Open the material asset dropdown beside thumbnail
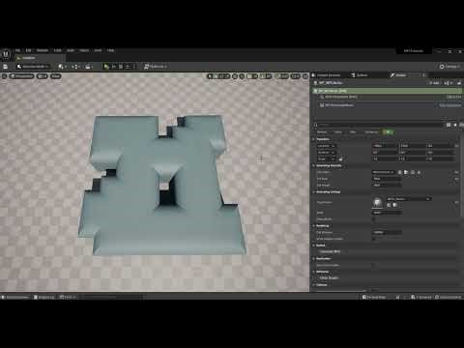The height and width of the screenshot is (348, 464). [x=409, y=199]
